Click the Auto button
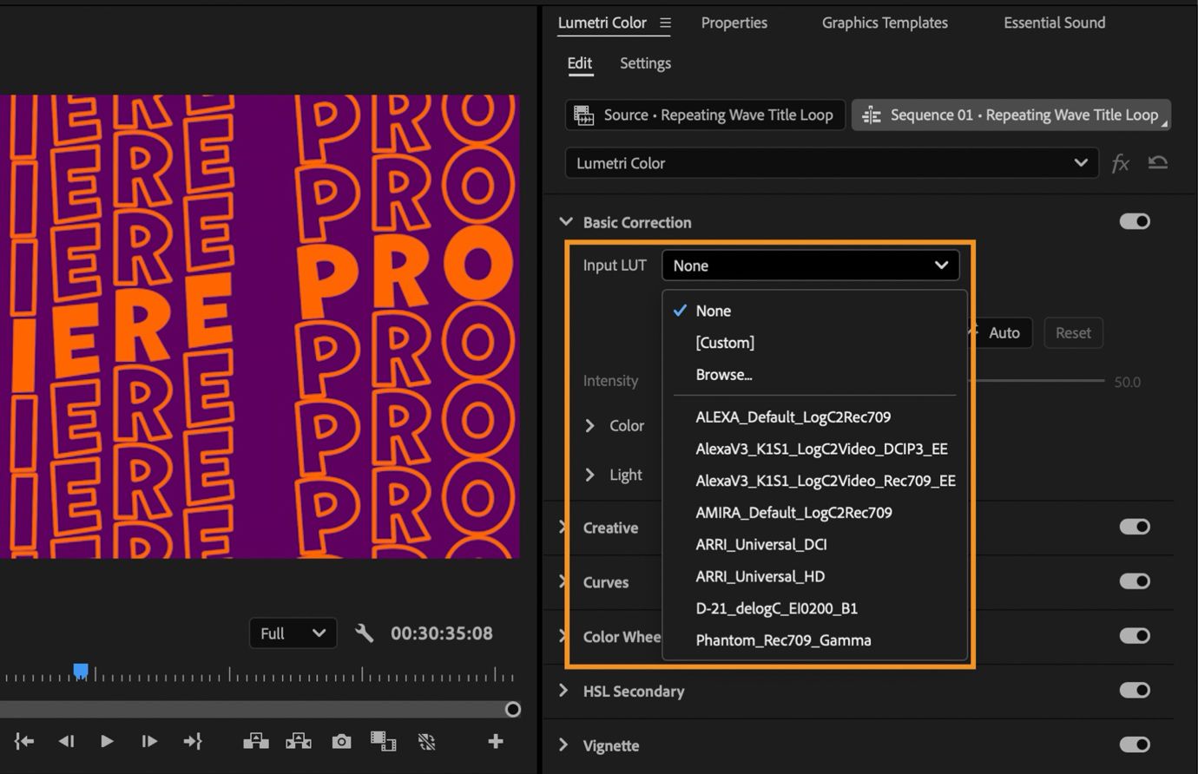This screenshot has height=774, width=1198. pos(1004,332)
